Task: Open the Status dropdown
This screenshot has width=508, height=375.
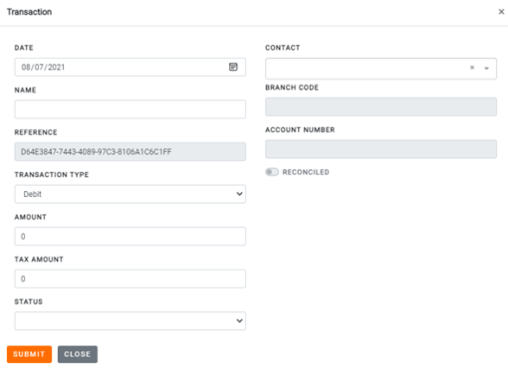Action: tap(130, 320)
